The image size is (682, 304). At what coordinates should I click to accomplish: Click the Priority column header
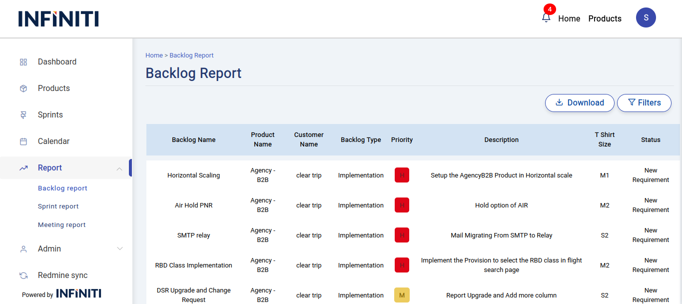(402, 140)
